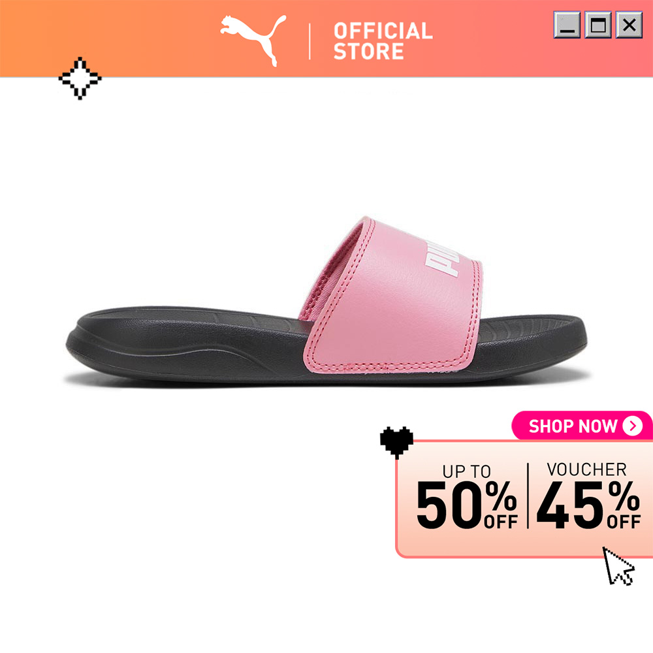Click the maximize window square button
This screenshot has width=653, height=653.
pyautogui.click(x=598, y=25)
